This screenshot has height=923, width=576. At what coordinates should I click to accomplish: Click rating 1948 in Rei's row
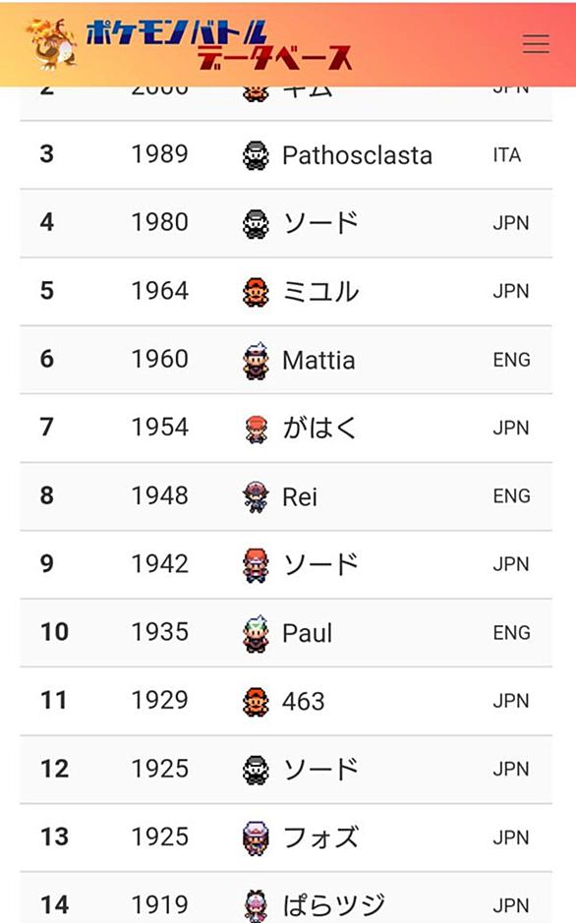point(159,495)
